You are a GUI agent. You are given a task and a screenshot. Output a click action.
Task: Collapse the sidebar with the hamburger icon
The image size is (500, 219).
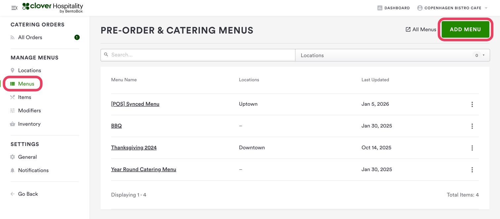coord(14,8)
